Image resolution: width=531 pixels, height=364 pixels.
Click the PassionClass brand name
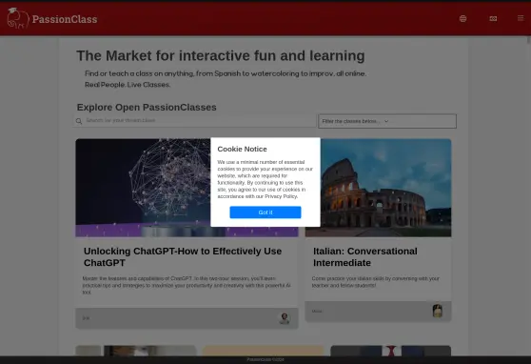click(65, 19)
